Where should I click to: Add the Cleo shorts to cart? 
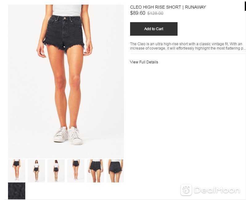coord(154,29)
